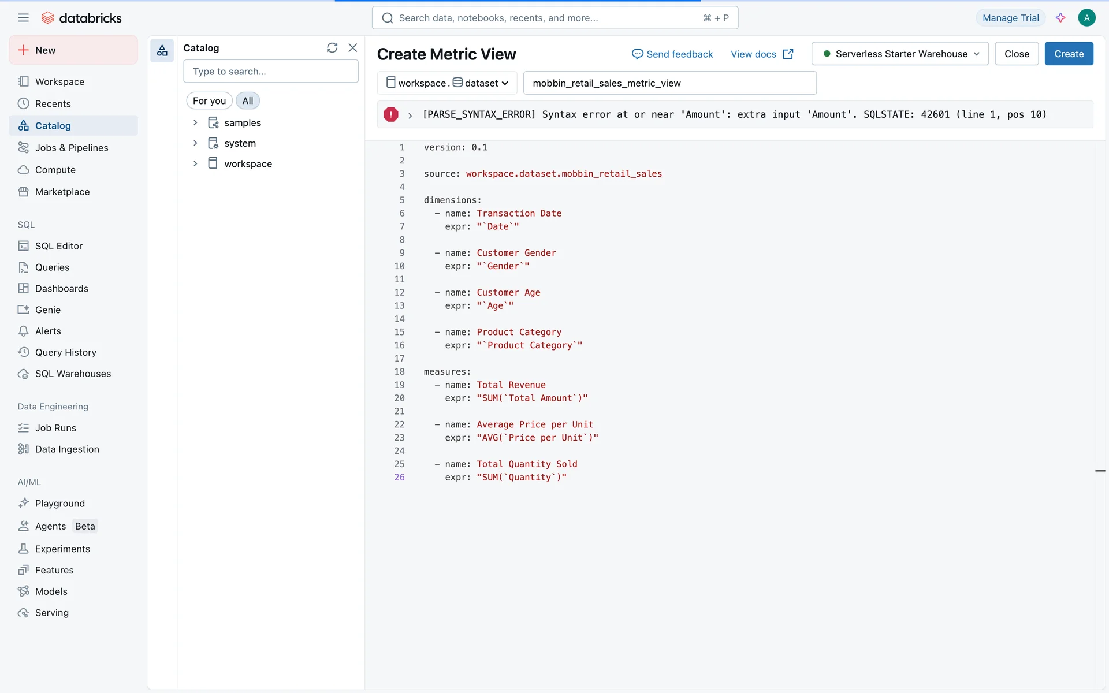Viewport: 1109px width, 693px height.
Task: Click the refresh catalog icon
Action: 332,48
